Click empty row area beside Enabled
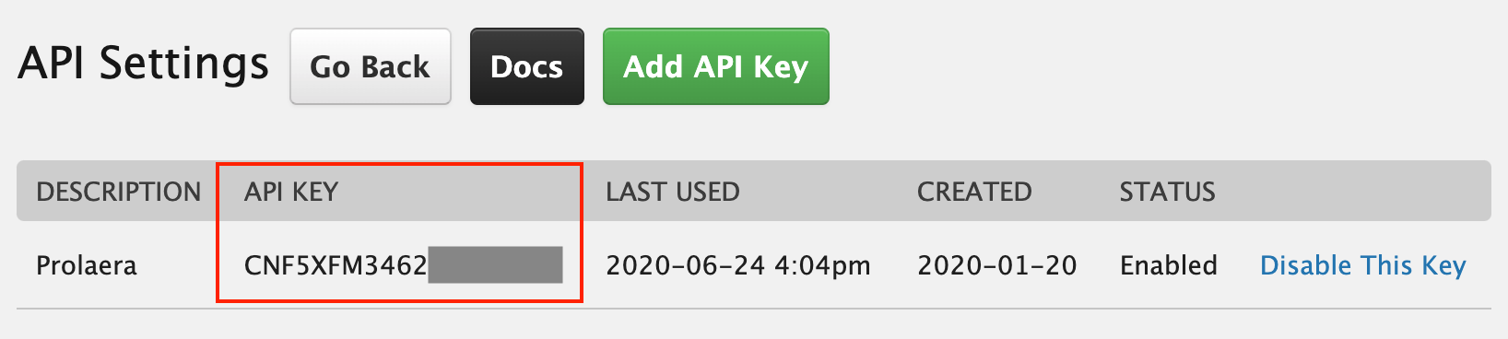This screenshot has height=339, width=1508. (1238, 265)
